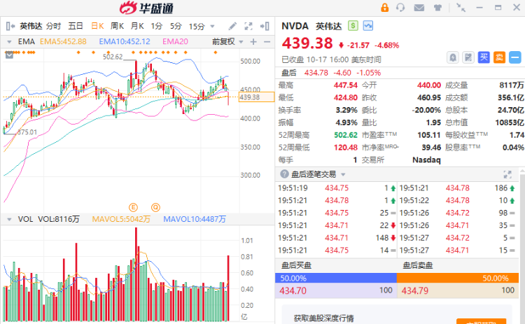Click the blue minus remove-from-watchlist button
The image size is (525, 324).
pos(515,57)
